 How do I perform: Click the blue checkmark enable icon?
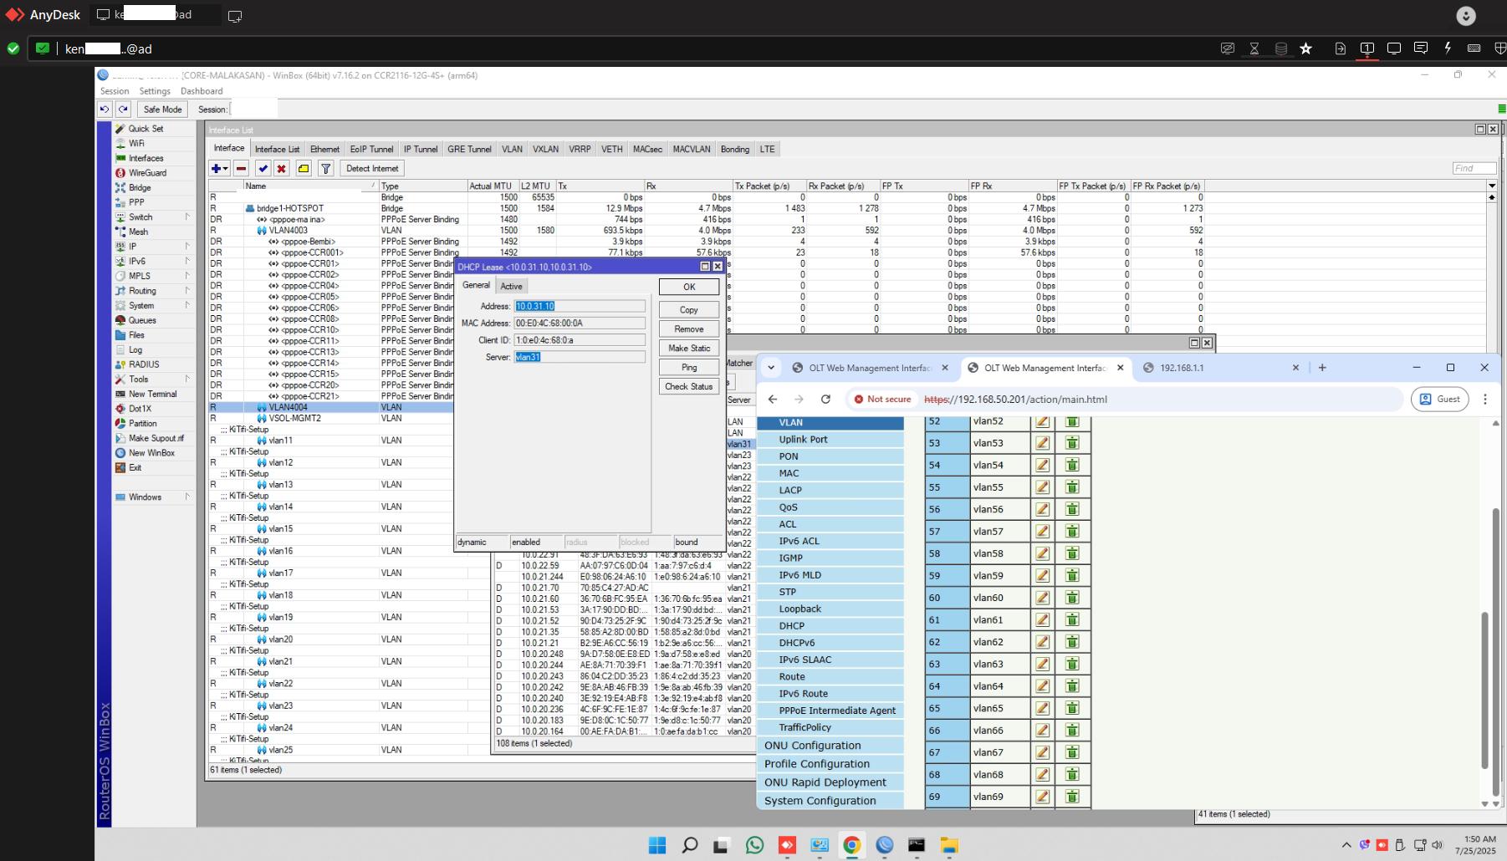(263, 168)
